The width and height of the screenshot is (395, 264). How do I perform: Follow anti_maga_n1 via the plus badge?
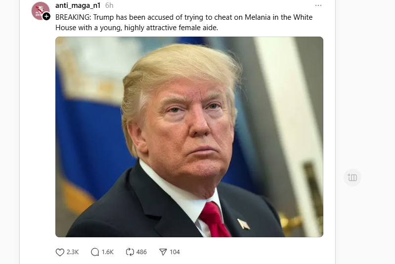click(46, 16)
